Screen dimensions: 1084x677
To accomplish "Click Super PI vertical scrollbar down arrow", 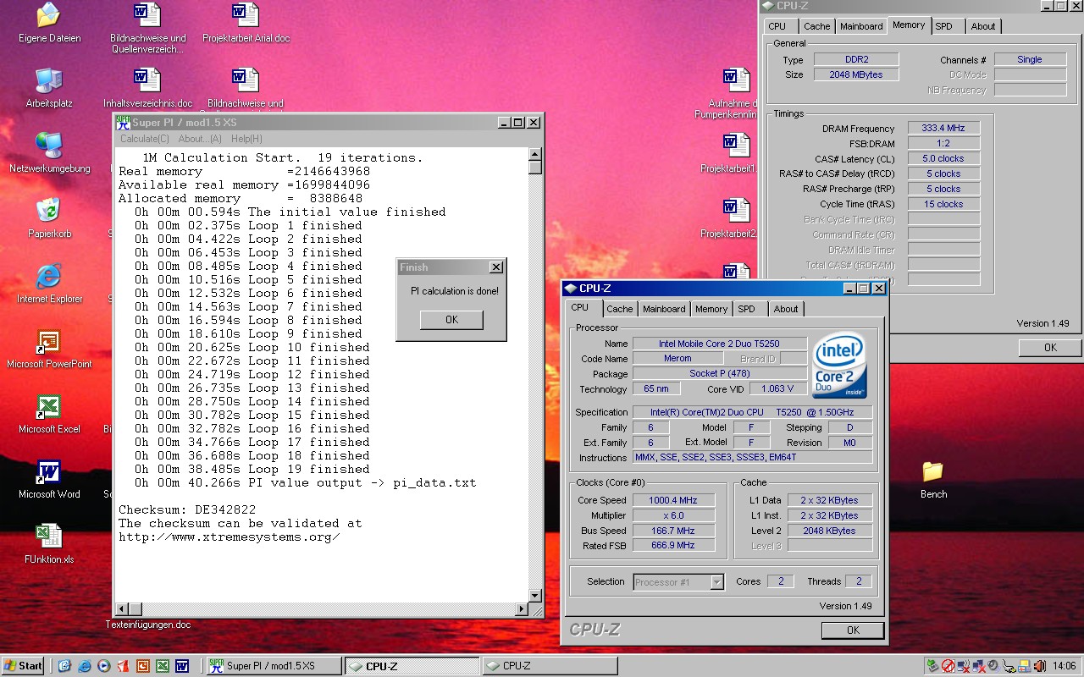I will [x=535, y=596].
